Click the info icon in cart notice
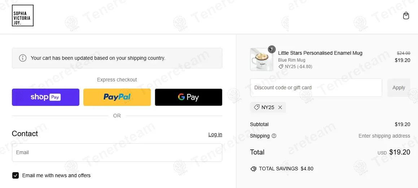 point(23,58)
